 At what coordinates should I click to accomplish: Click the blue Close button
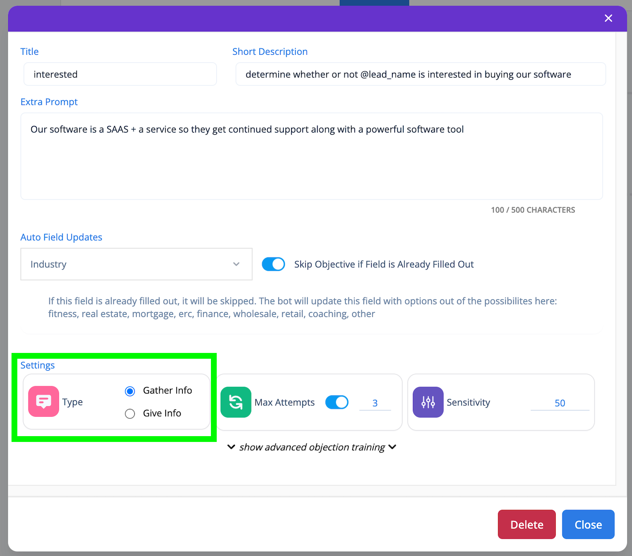pos(588,524)
